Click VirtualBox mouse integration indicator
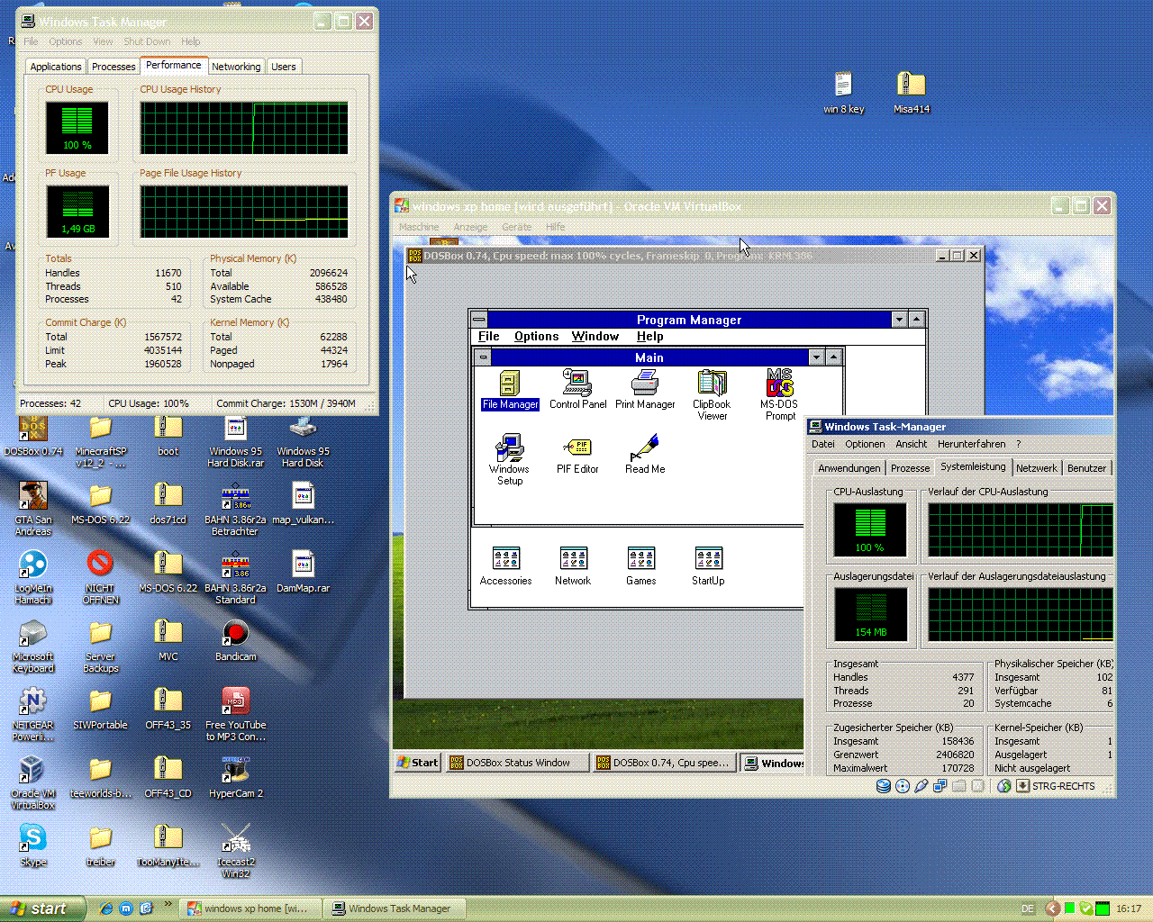Viewport: 1153px width, 922px height. coord(1004,786)
